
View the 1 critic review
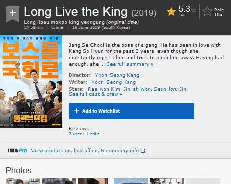[x=93, y=134]
